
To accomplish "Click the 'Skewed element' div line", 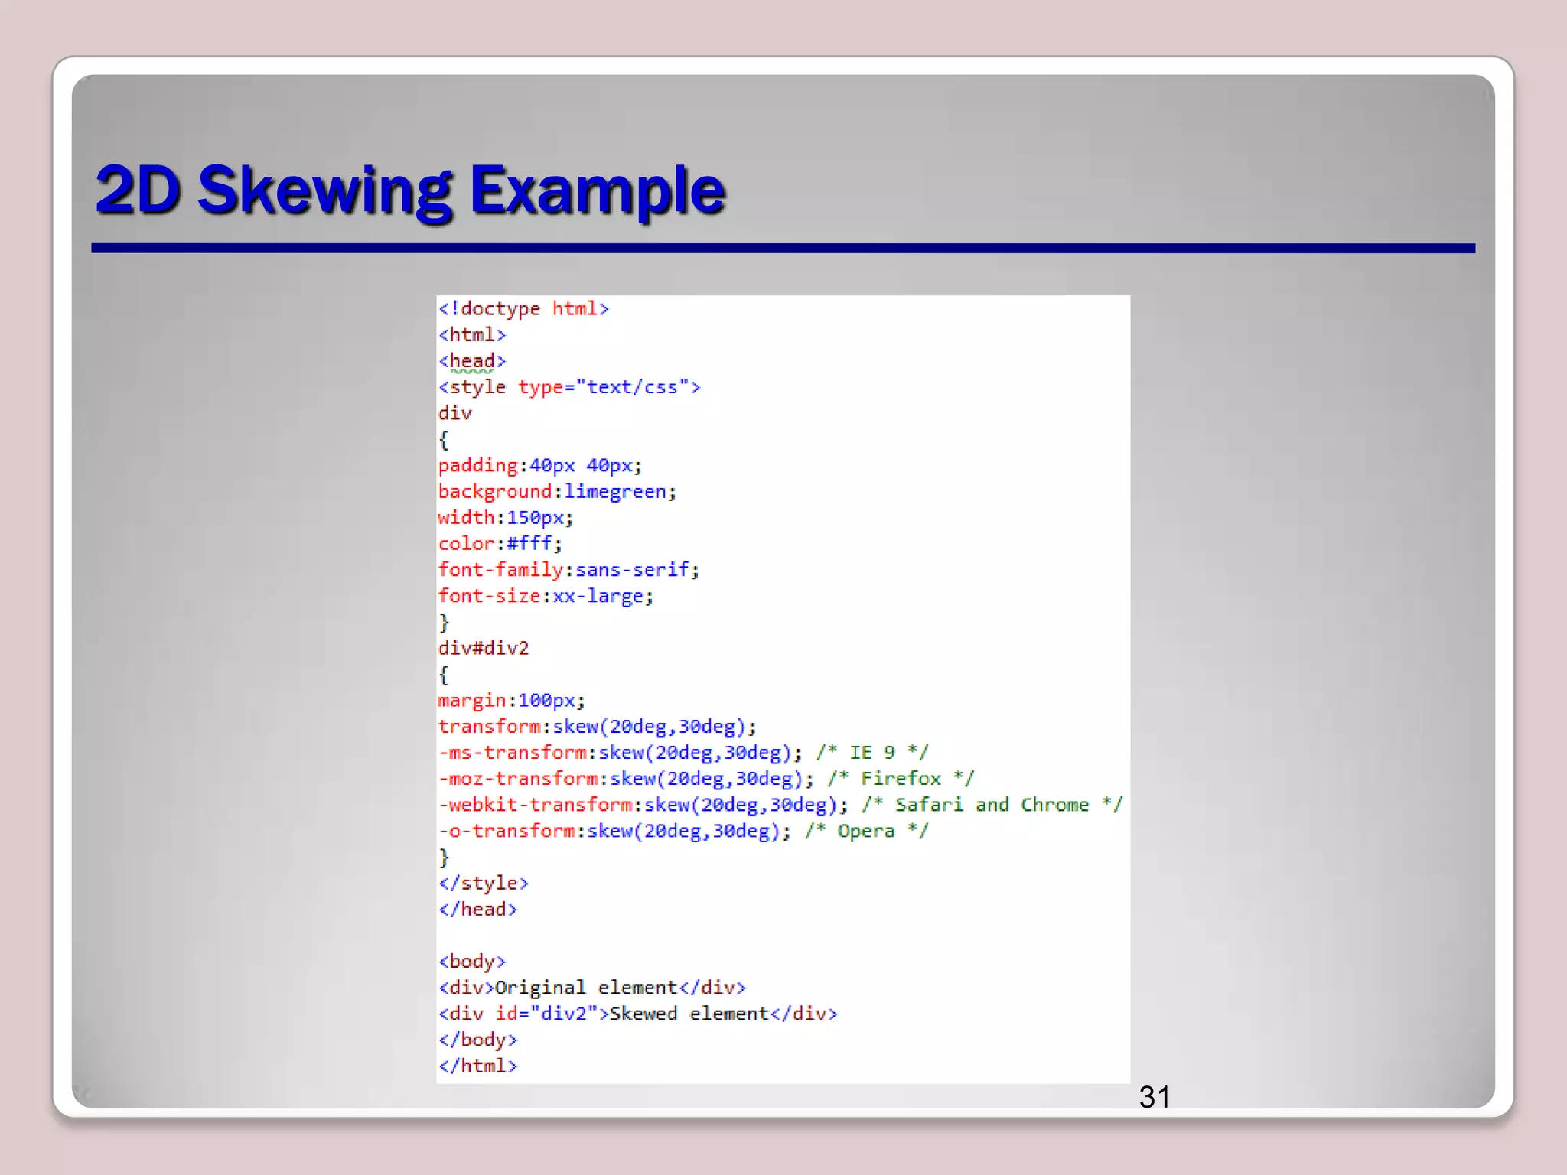I will [637, 1014].
